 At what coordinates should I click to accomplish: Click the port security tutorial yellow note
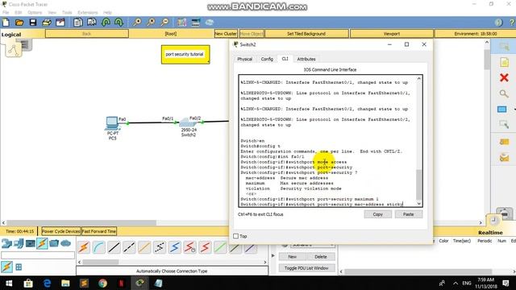pyautogui.click(x=185, y=54)
